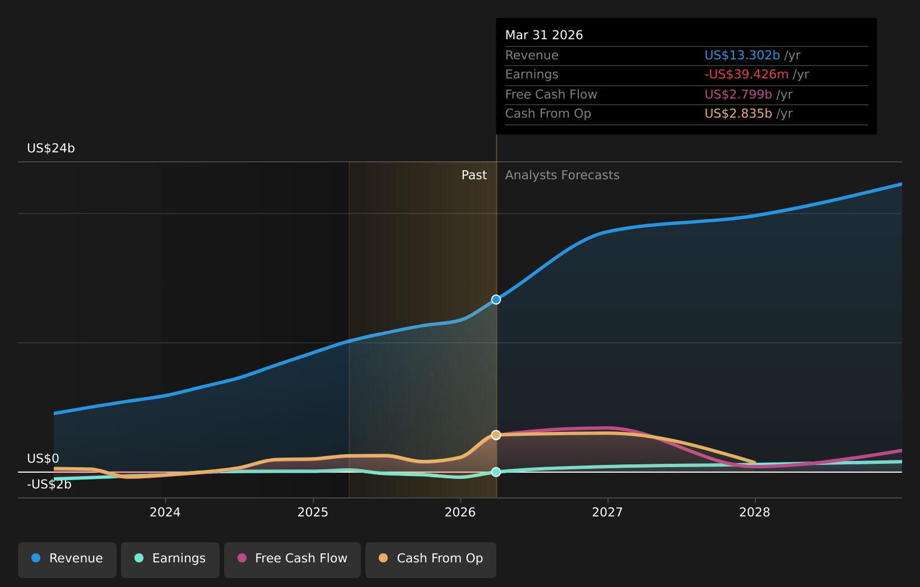Screen dimensions: 920x587
Task: Click the Revenue row label in tooltip
Action: point(532,55)
